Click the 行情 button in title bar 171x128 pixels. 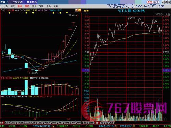click(x=156, y=2)
